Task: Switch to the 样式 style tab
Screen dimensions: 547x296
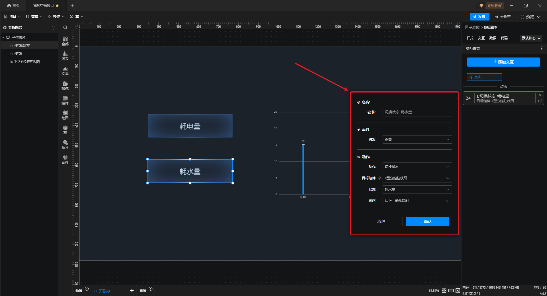Action: (x=470, y=38)
